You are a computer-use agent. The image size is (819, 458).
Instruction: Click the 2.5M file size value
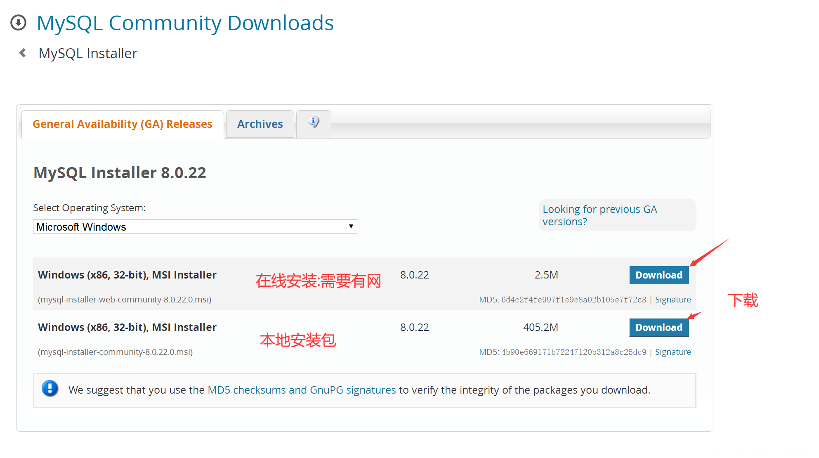pyautogui.click(x=546, y=275)
